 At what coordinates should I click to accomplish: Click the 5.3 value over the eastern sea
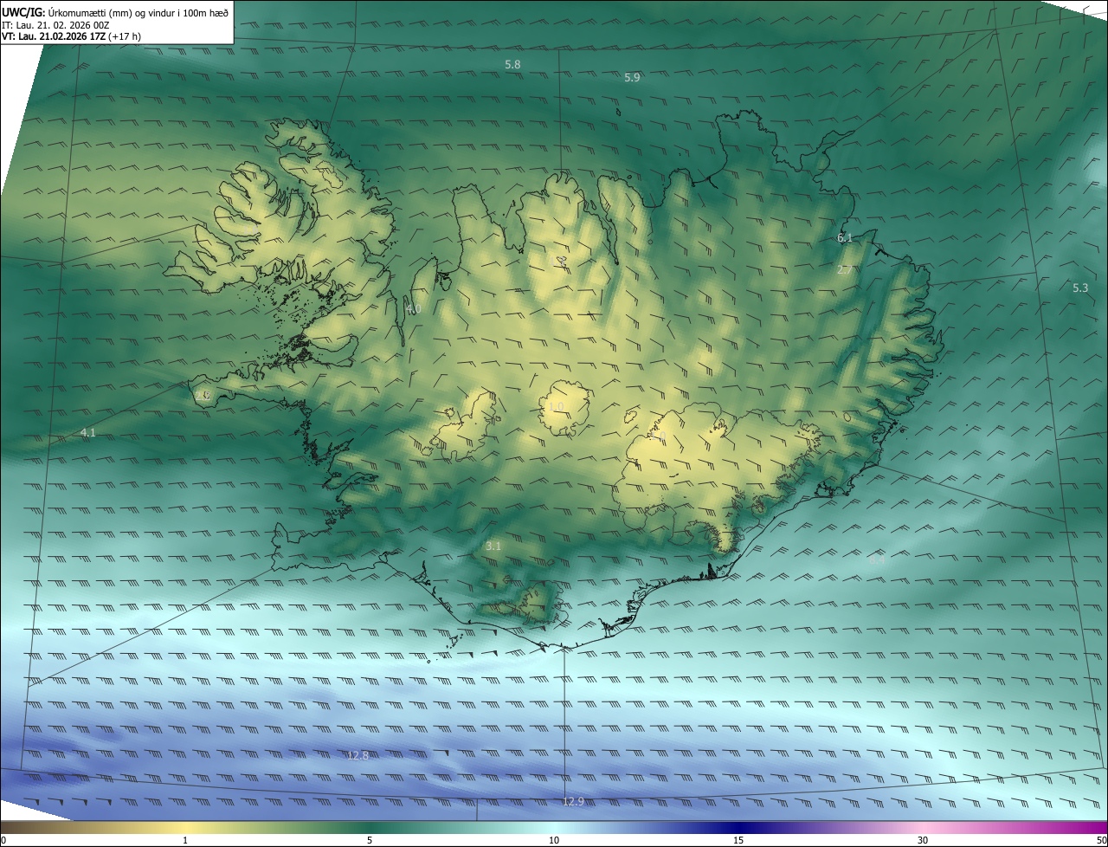tap(1080, 288)
